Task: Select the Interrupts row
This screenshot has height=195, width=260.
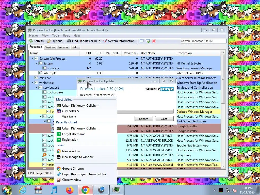Action: point(124,73)
